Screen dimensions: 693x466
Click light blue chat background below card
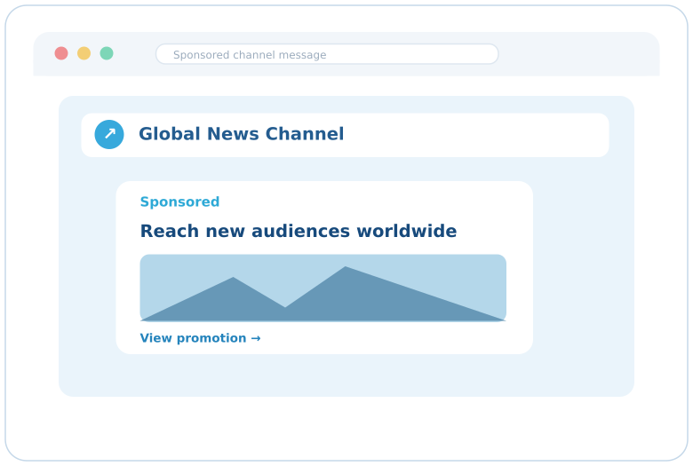(x=346, y=375)
